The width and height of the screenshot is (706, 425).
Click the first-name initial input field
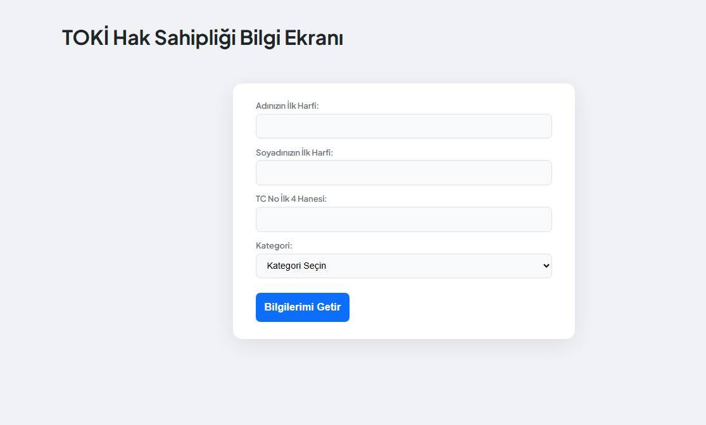[x=403, y=126]
